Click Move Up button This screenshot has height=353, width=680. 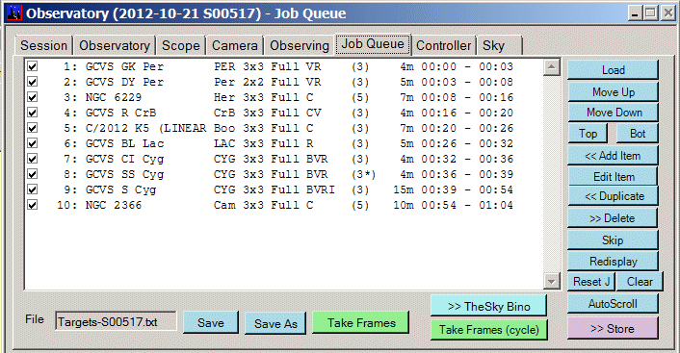pyautogui.click(x=613, y=91)
